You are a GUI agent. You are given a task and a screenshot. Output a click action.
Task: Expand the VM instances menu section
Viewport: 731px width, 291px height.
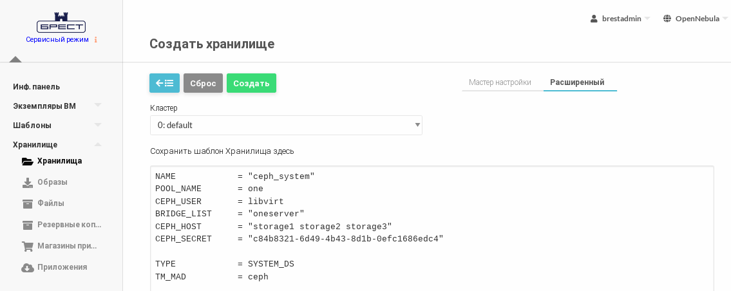pos(98,106)
